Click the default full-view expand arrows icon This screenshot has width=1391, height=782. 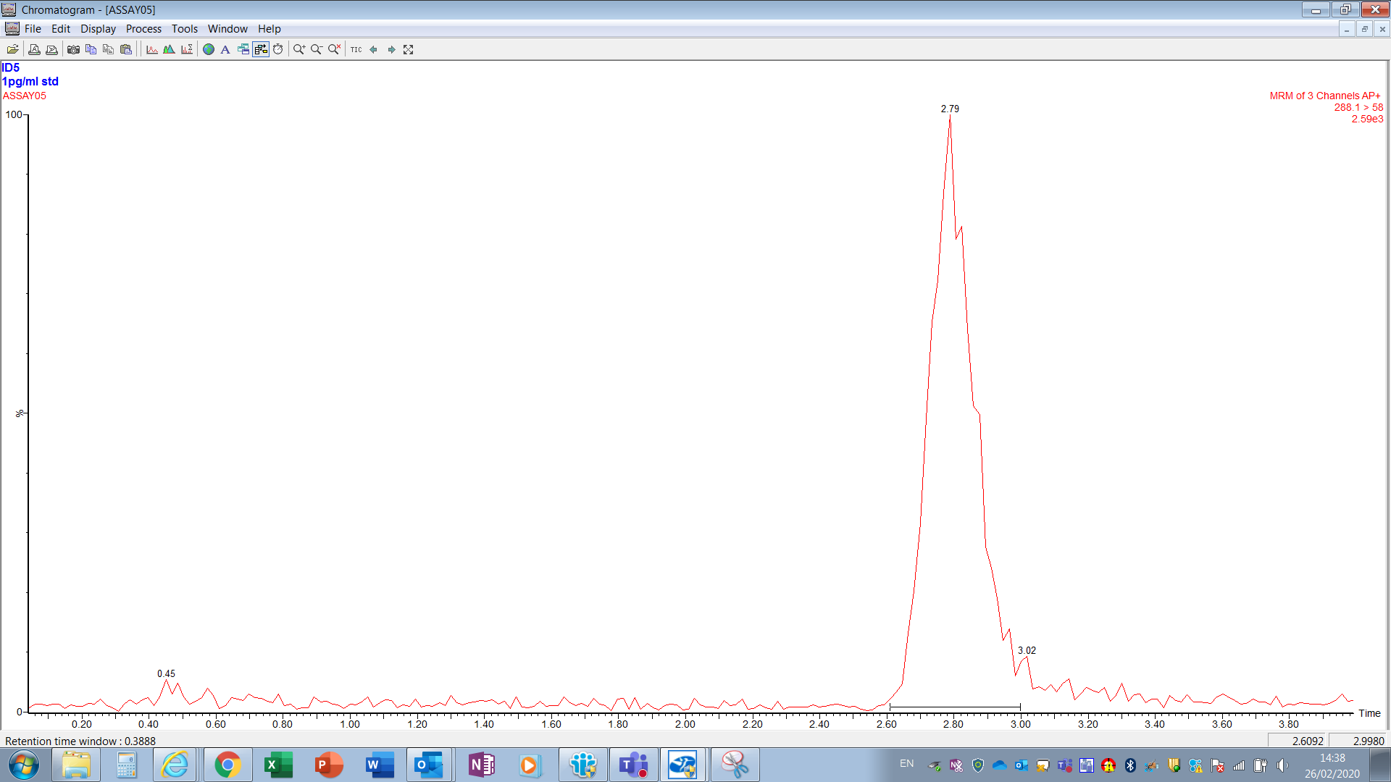pyautogui.click(x=409, y=49)
